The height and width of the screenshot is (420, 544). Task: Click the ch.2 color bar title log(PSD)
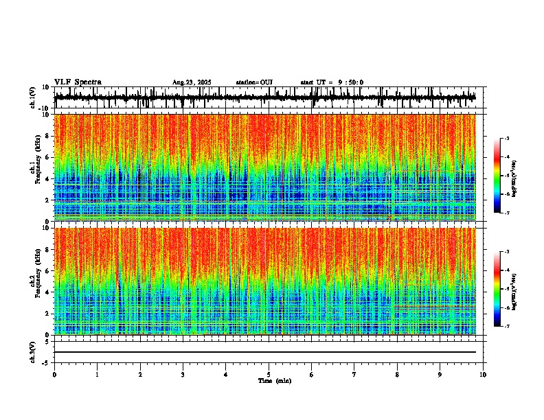point(514,292)
